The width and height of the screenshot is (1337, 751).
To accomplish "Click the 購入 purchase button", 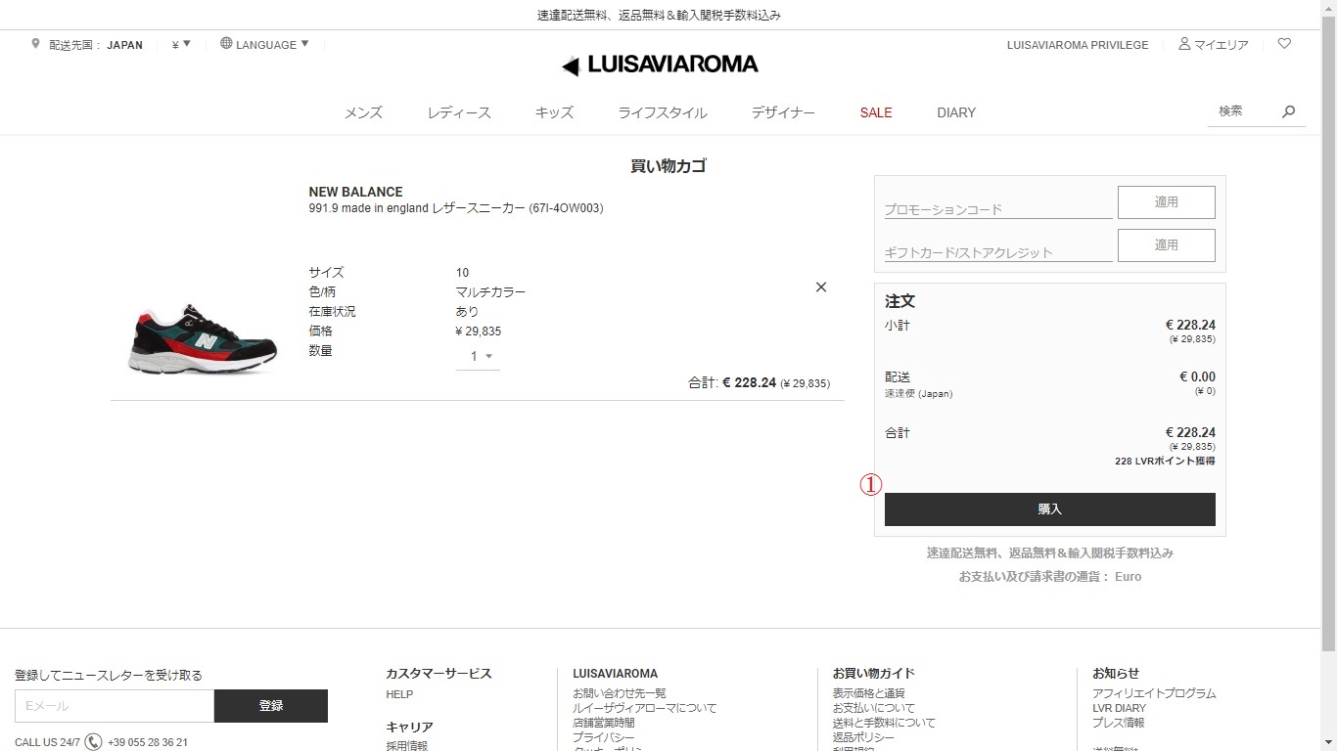I will pos(1050,509).
